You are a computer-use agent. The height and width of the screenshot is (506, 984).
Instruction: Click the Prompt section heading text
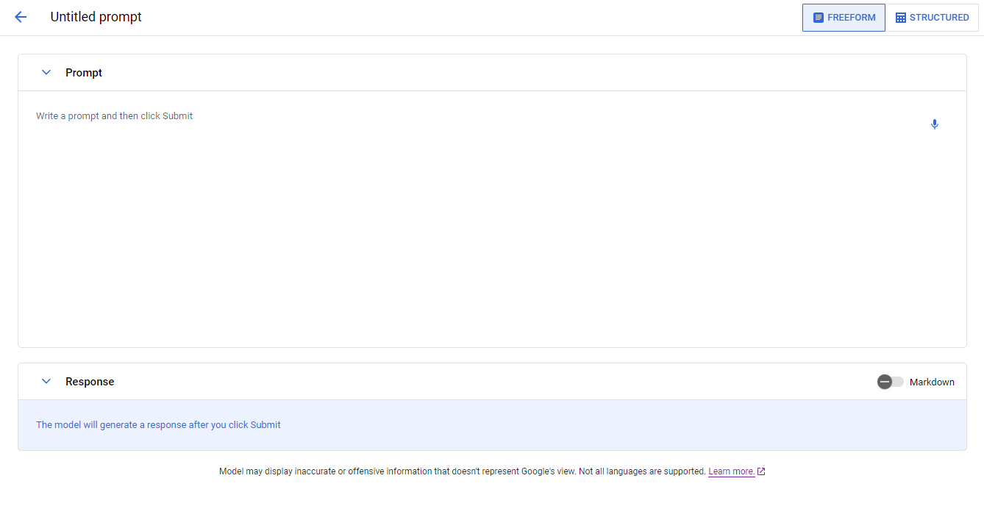tap(84, 73)
